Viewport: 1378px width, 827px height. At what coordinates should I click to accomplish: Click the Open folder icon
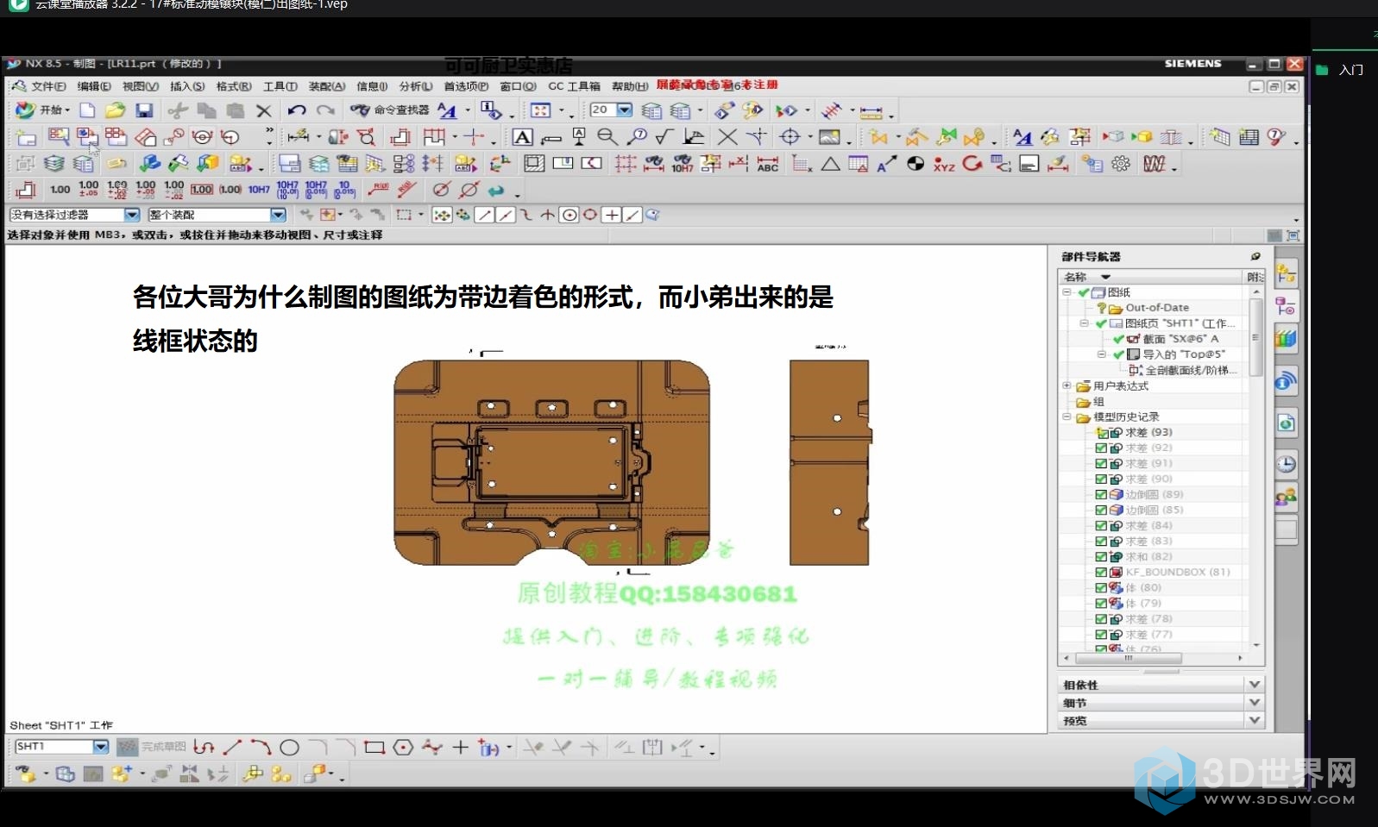click(115, 110)
